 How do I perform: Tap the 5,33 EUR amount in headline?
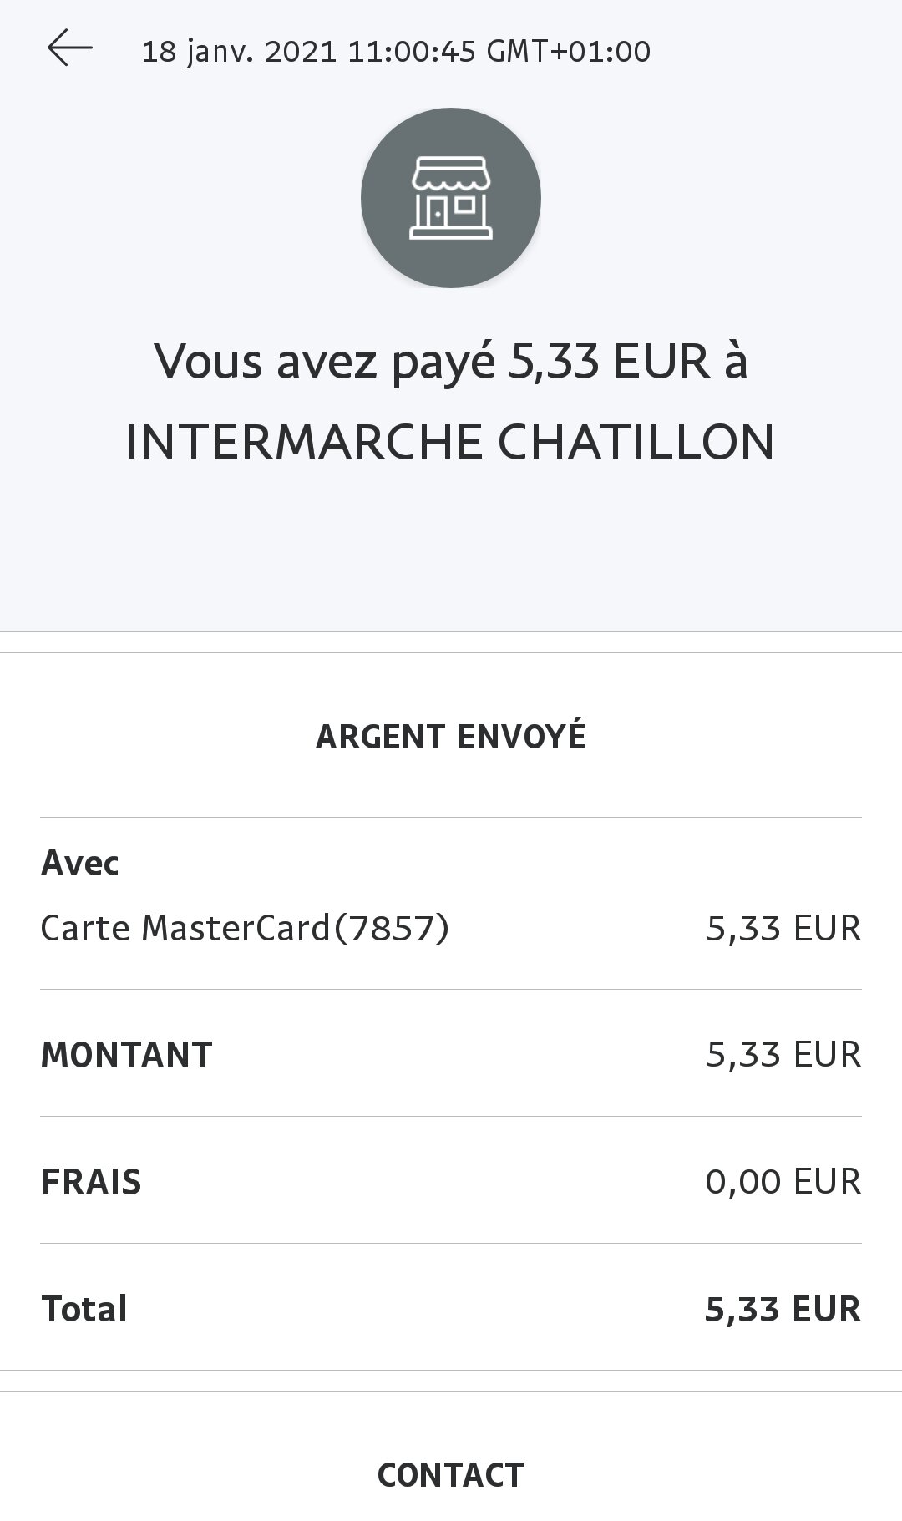[608, 362]
